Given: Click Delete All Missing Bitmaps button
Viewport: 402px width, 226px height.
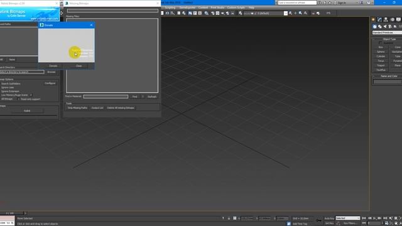Looking at the screenshot, I should (121, 108).
